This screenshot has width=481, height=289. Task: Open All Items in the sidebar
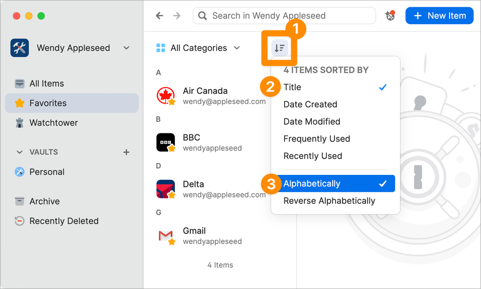(x=46, y=83)
